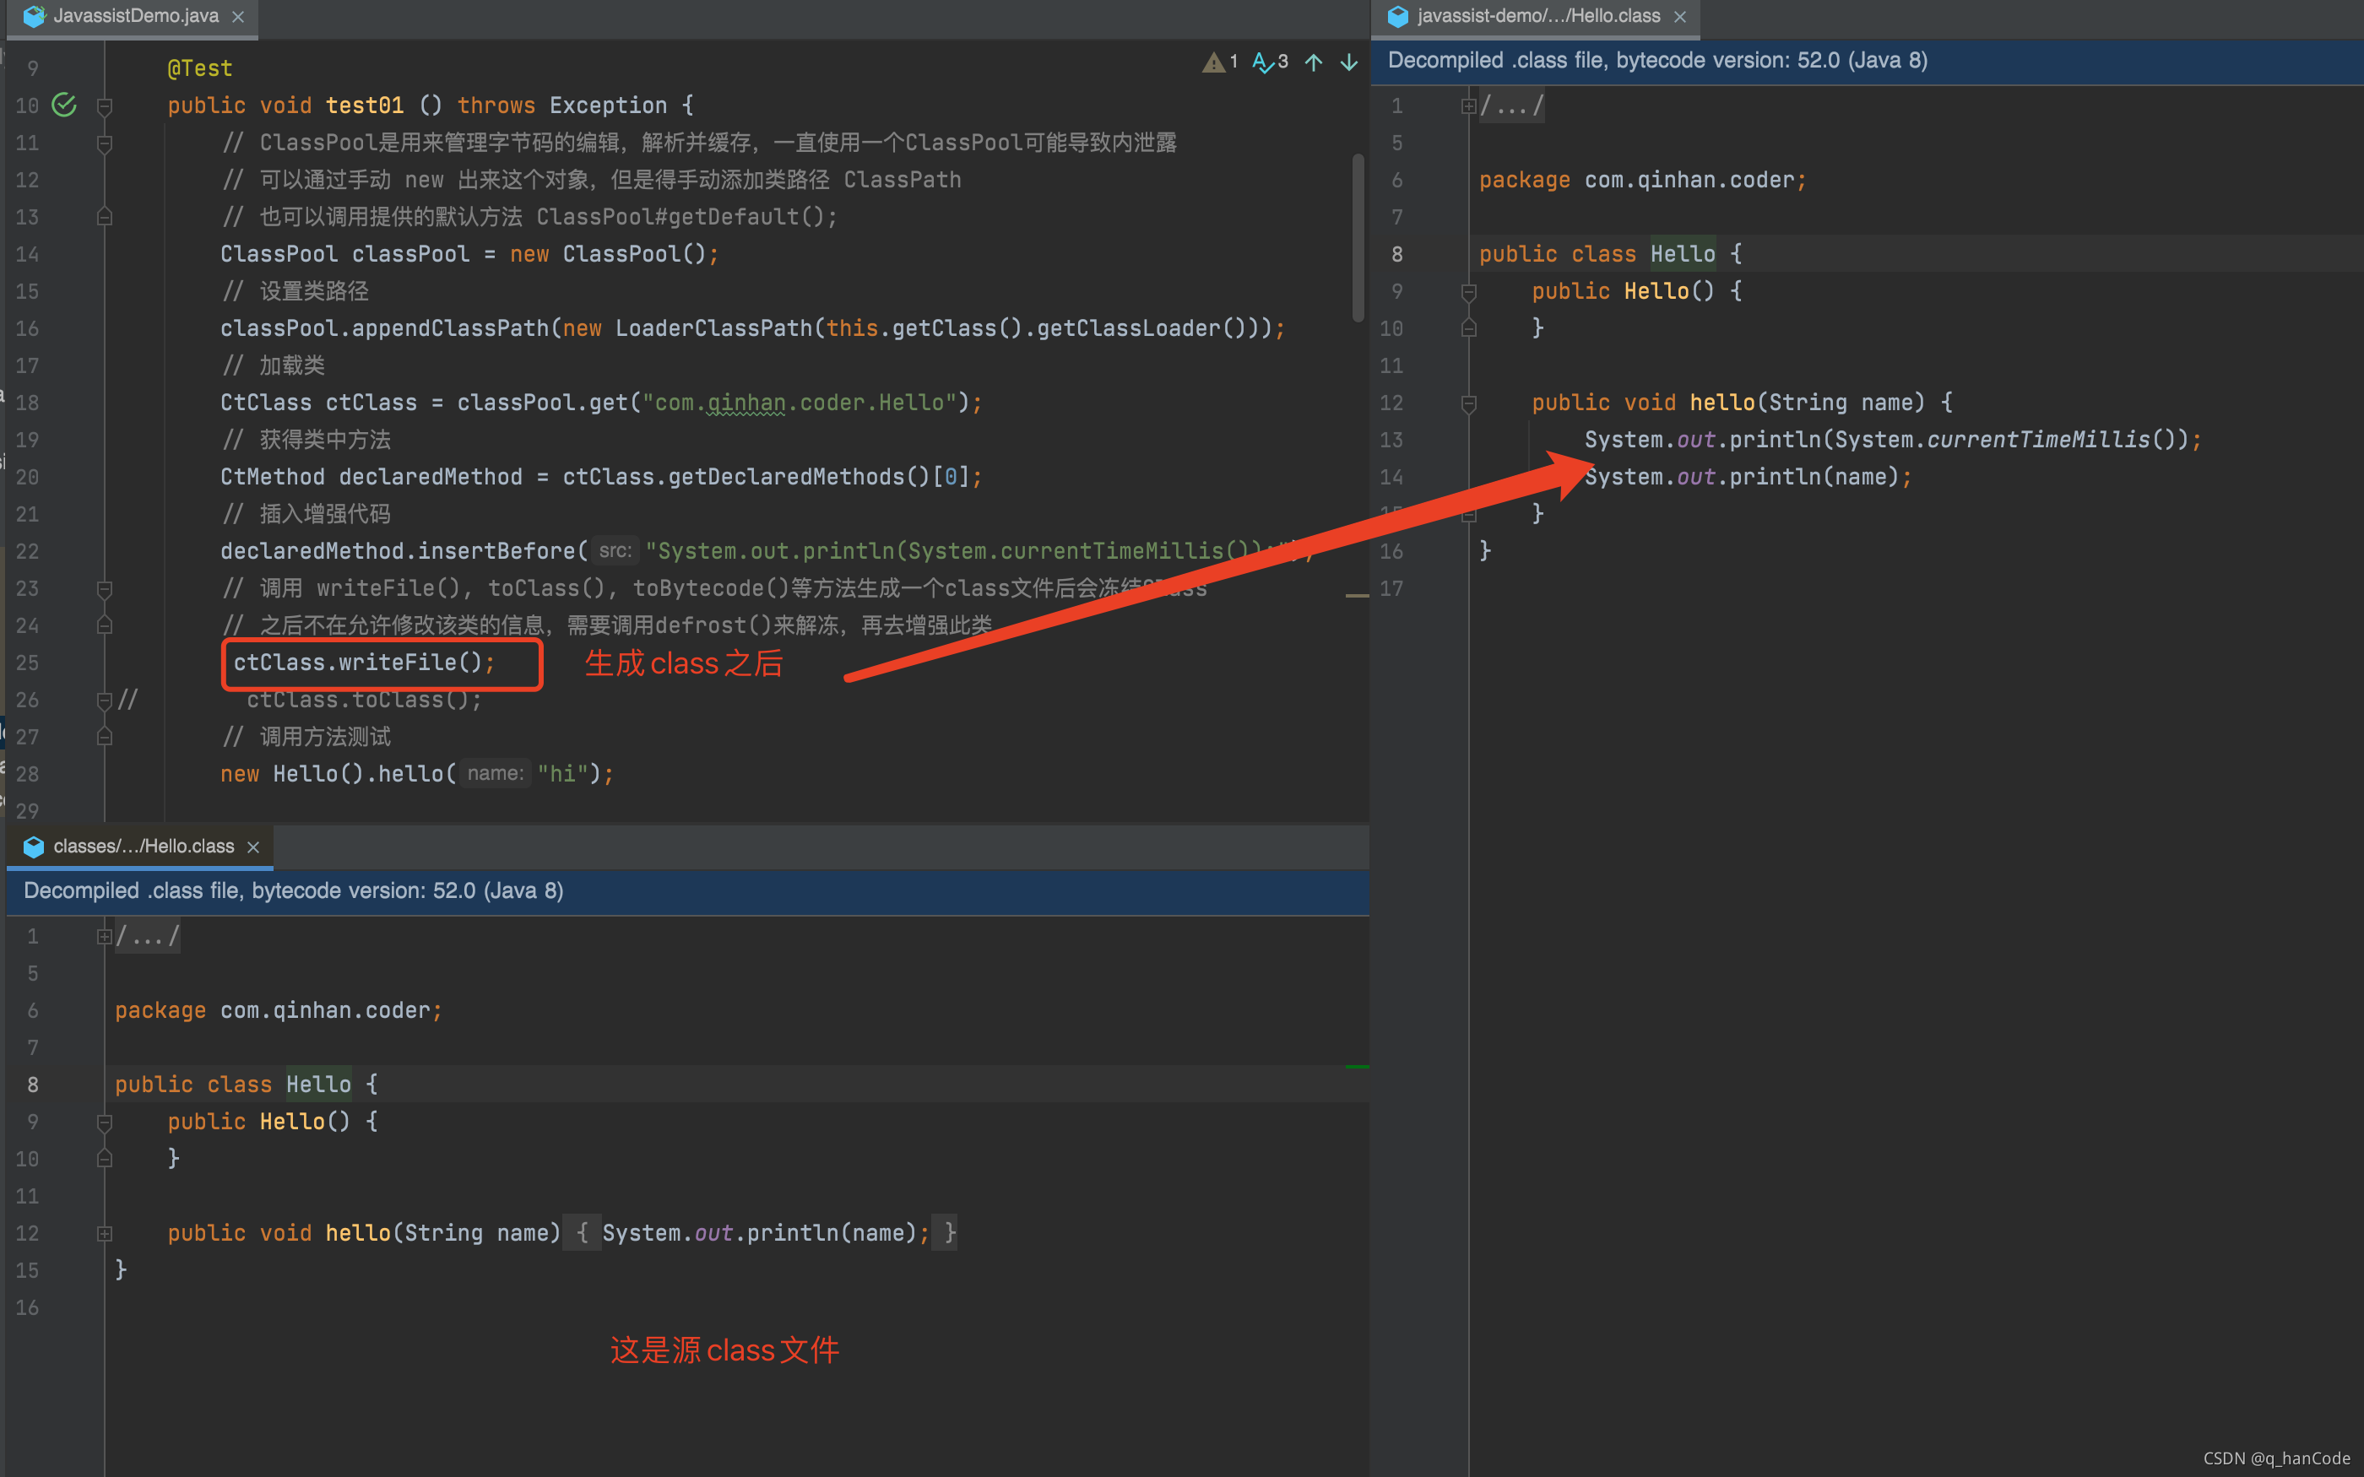Viewport: 2364px width, 1477px height.
Task: Expand folded header comment in right Hello.class
Action: click(1468, 105)
